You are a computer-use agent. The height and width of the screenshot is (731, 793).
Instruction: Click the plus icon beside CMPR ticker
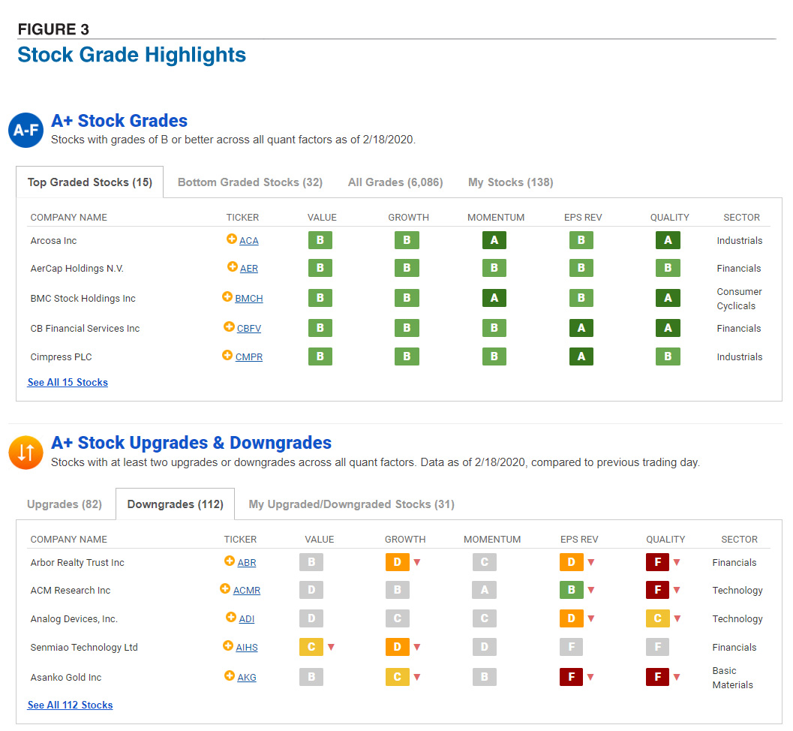pyautogui.click(x=227, y=355)
